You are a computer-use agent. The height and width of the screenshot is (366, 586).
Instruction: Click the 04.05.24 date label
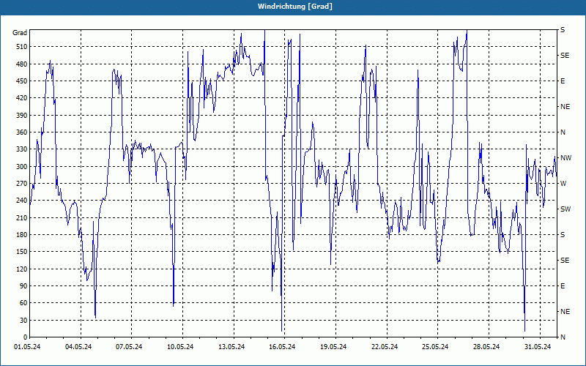pyautogui.click(x=78, y=347)
